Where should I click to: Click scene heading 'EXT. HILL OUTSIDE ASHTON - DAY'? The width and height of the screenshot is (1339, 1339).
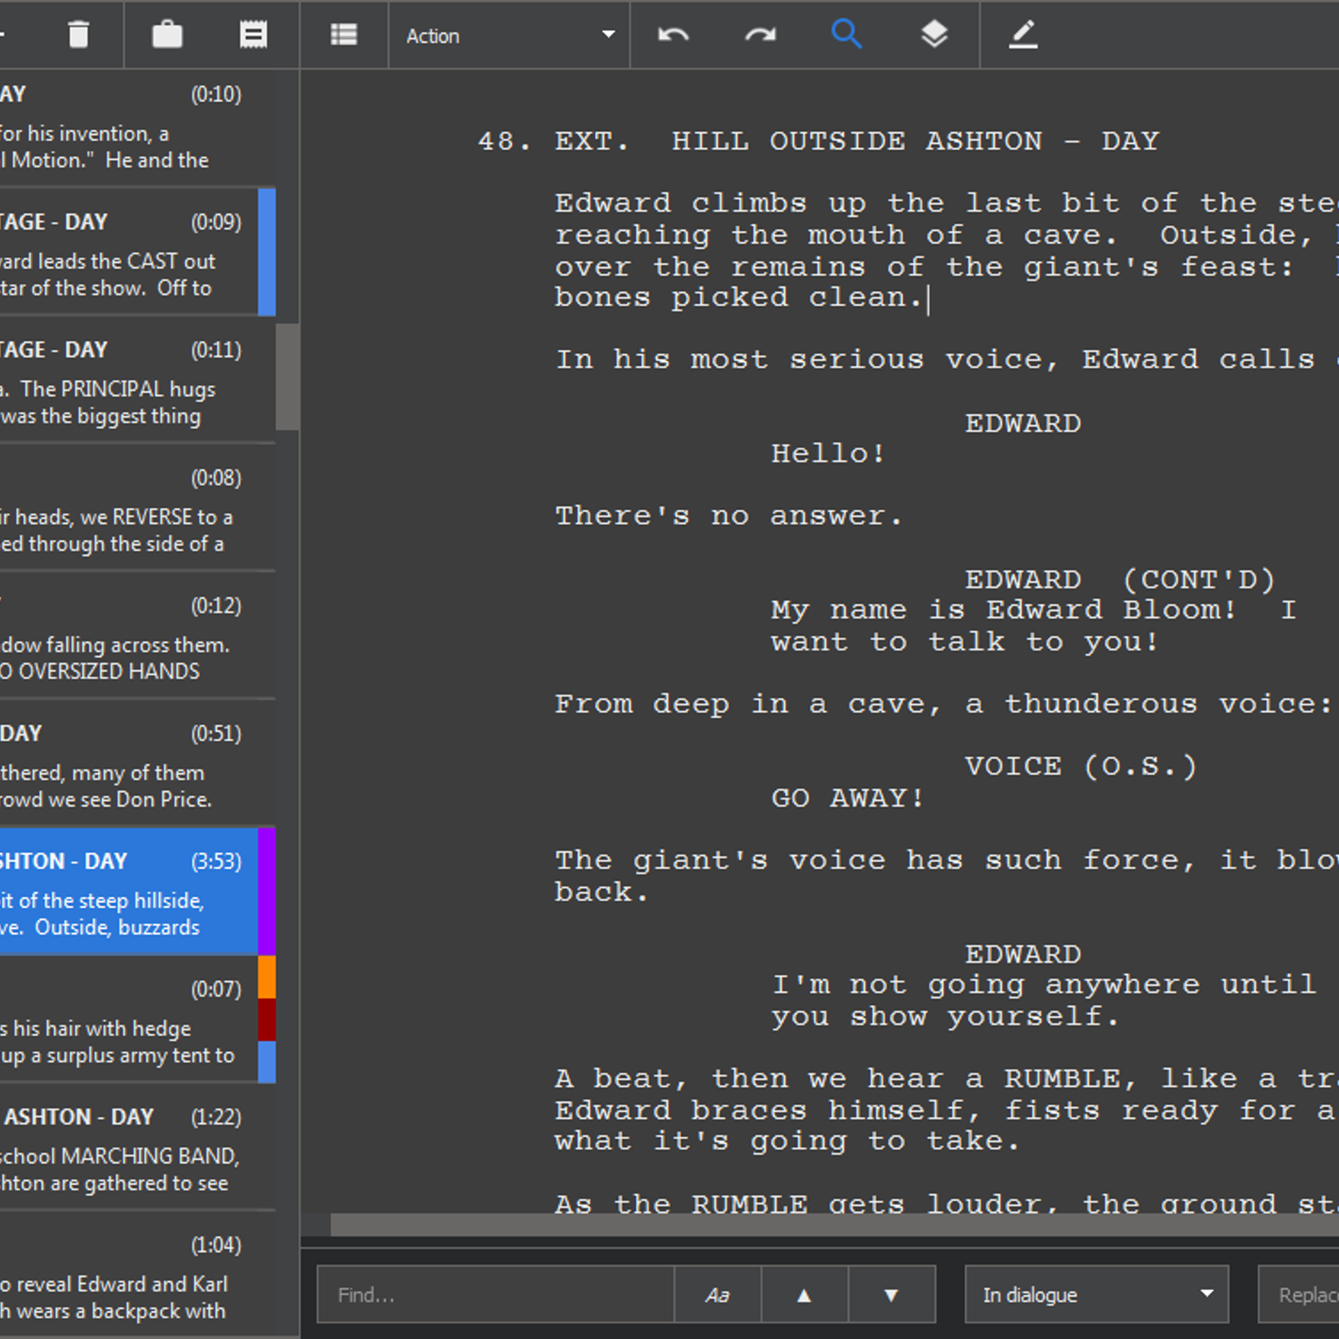click(857, 141)
